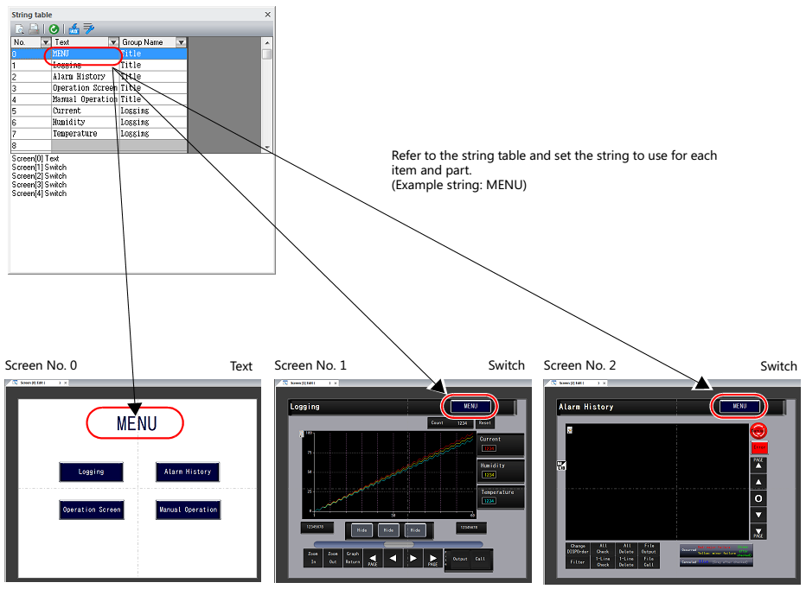Click the blue import strings icon

coord(74,29)
